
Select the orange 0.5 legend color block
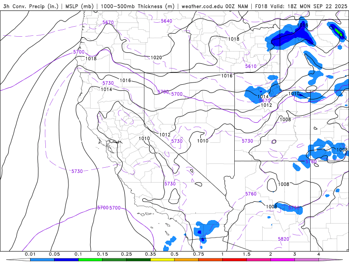pyautogui.click(x=187, y=260)
